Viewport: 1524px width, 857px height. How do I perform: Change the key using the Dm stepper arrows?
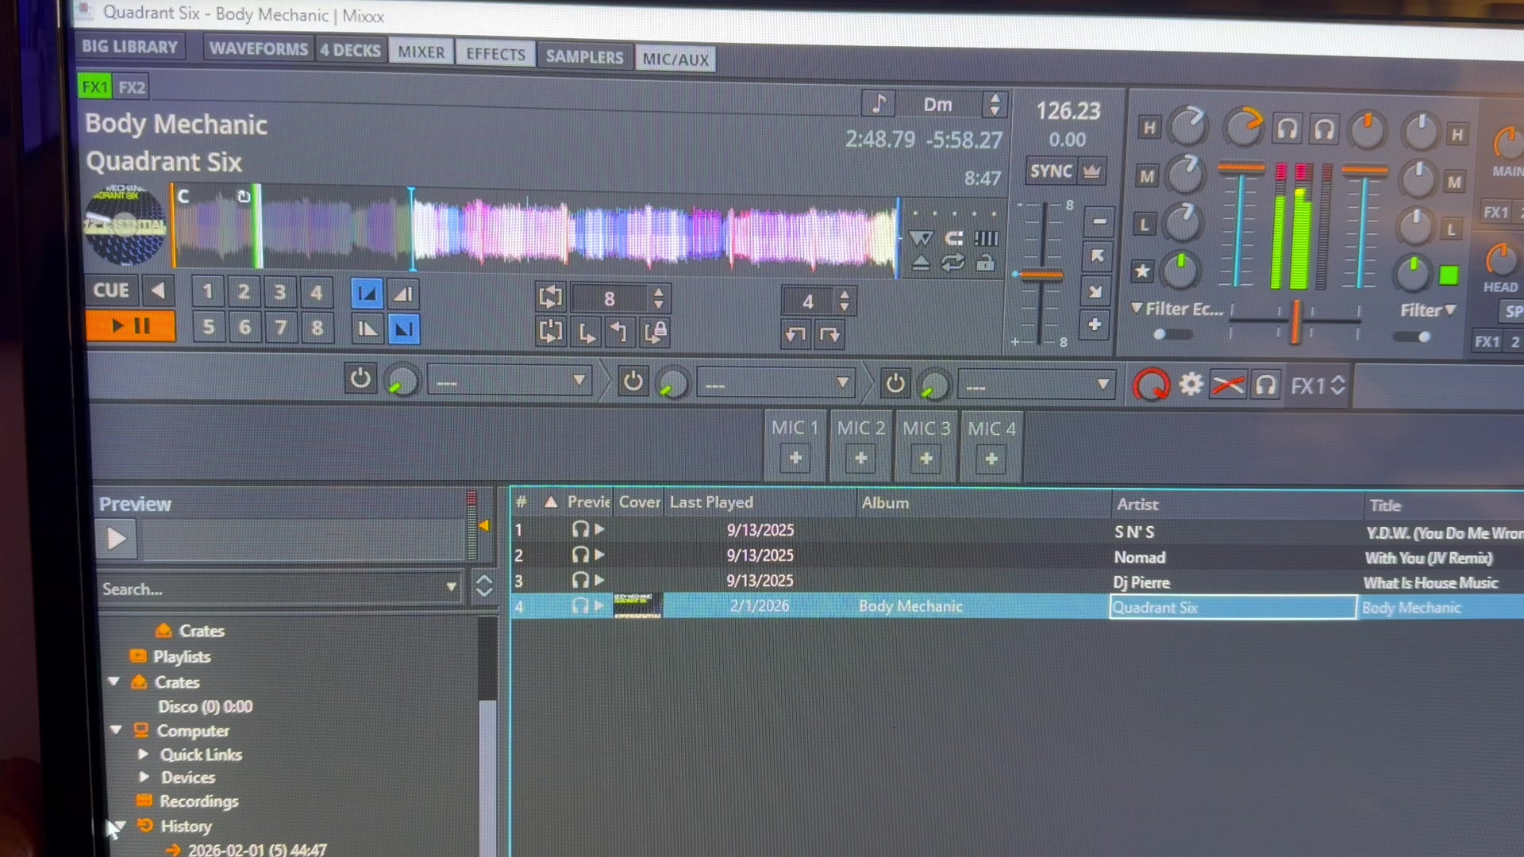pos(994,104)
